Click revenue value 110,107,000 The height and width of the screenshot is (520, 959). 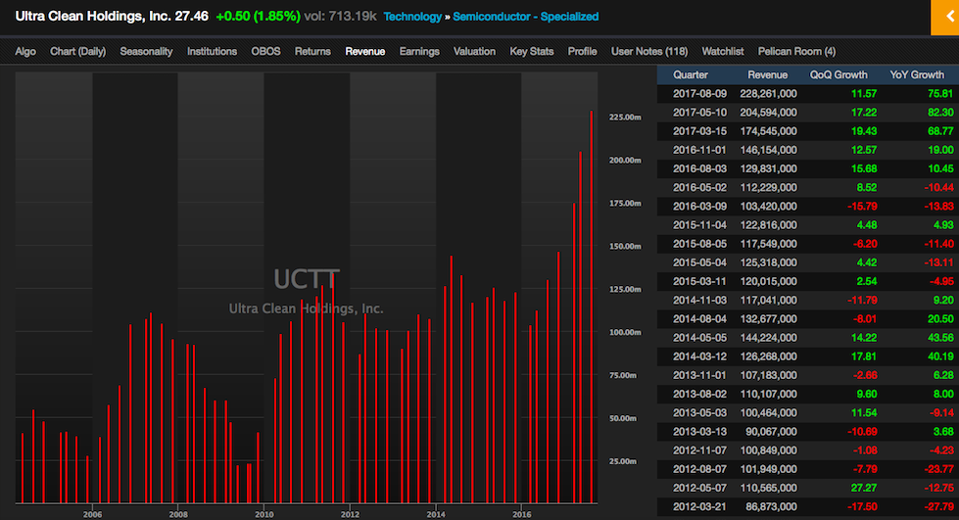coord(768,394)
